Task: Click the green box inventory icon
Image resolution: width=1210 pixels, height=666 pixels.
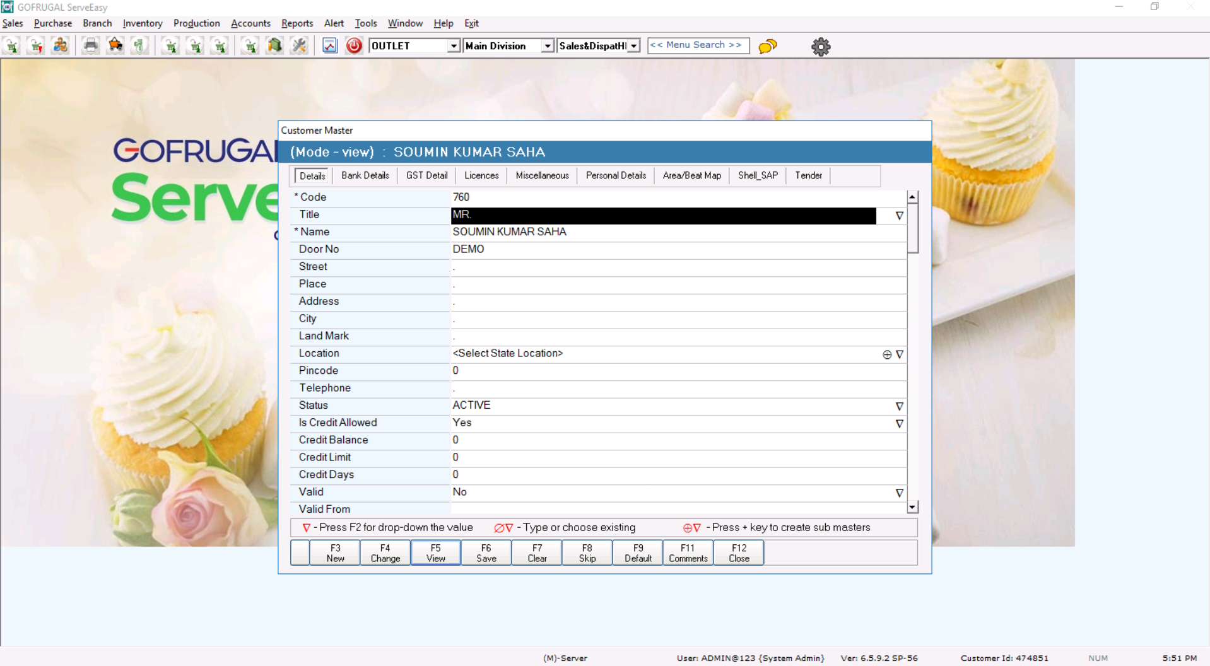Action: click(x=274, y=46)
